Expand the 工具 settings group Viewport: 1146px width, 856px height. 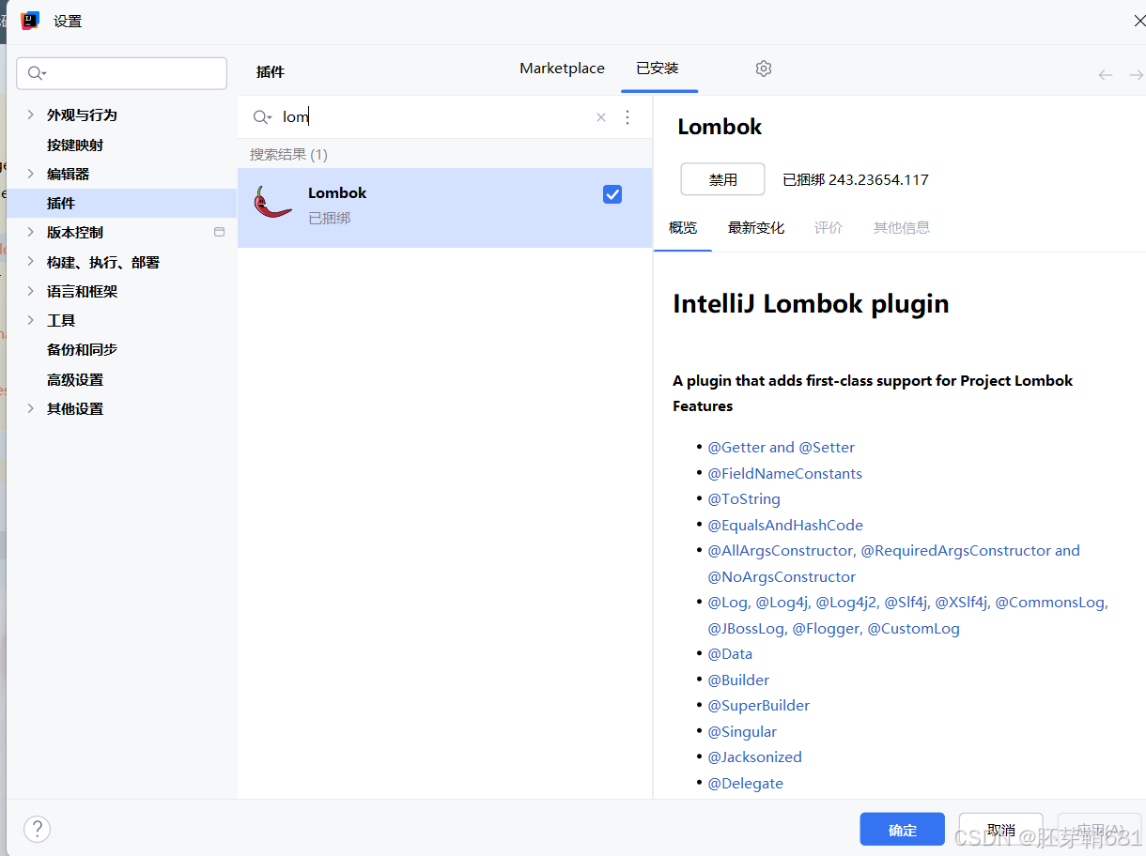pos(30,320)
